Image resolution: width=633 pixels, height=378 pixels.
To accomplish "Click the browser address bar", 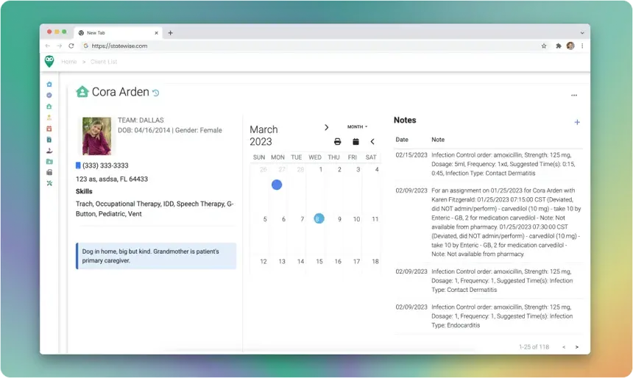I will click(x=309, y=46).
